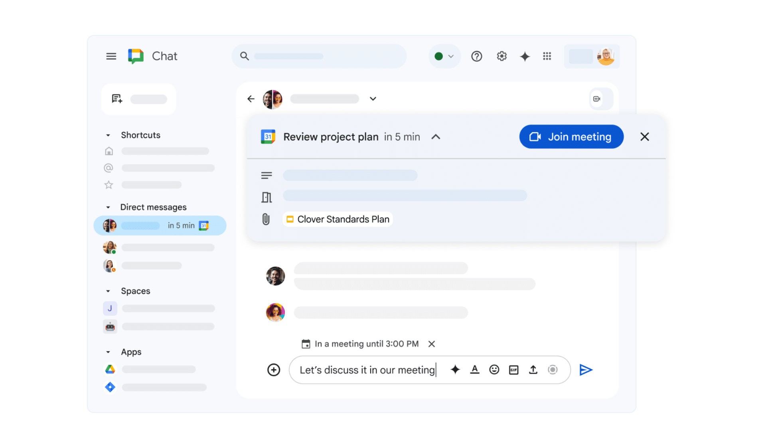Image resolution: width=766 pixels, height=431 pixels.
Task: Dismiss the meeting notification banner
Action: 644,137
